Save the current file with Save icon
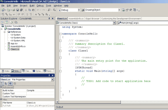The width and height of the screenshot is (168, 110). (18, 10)
